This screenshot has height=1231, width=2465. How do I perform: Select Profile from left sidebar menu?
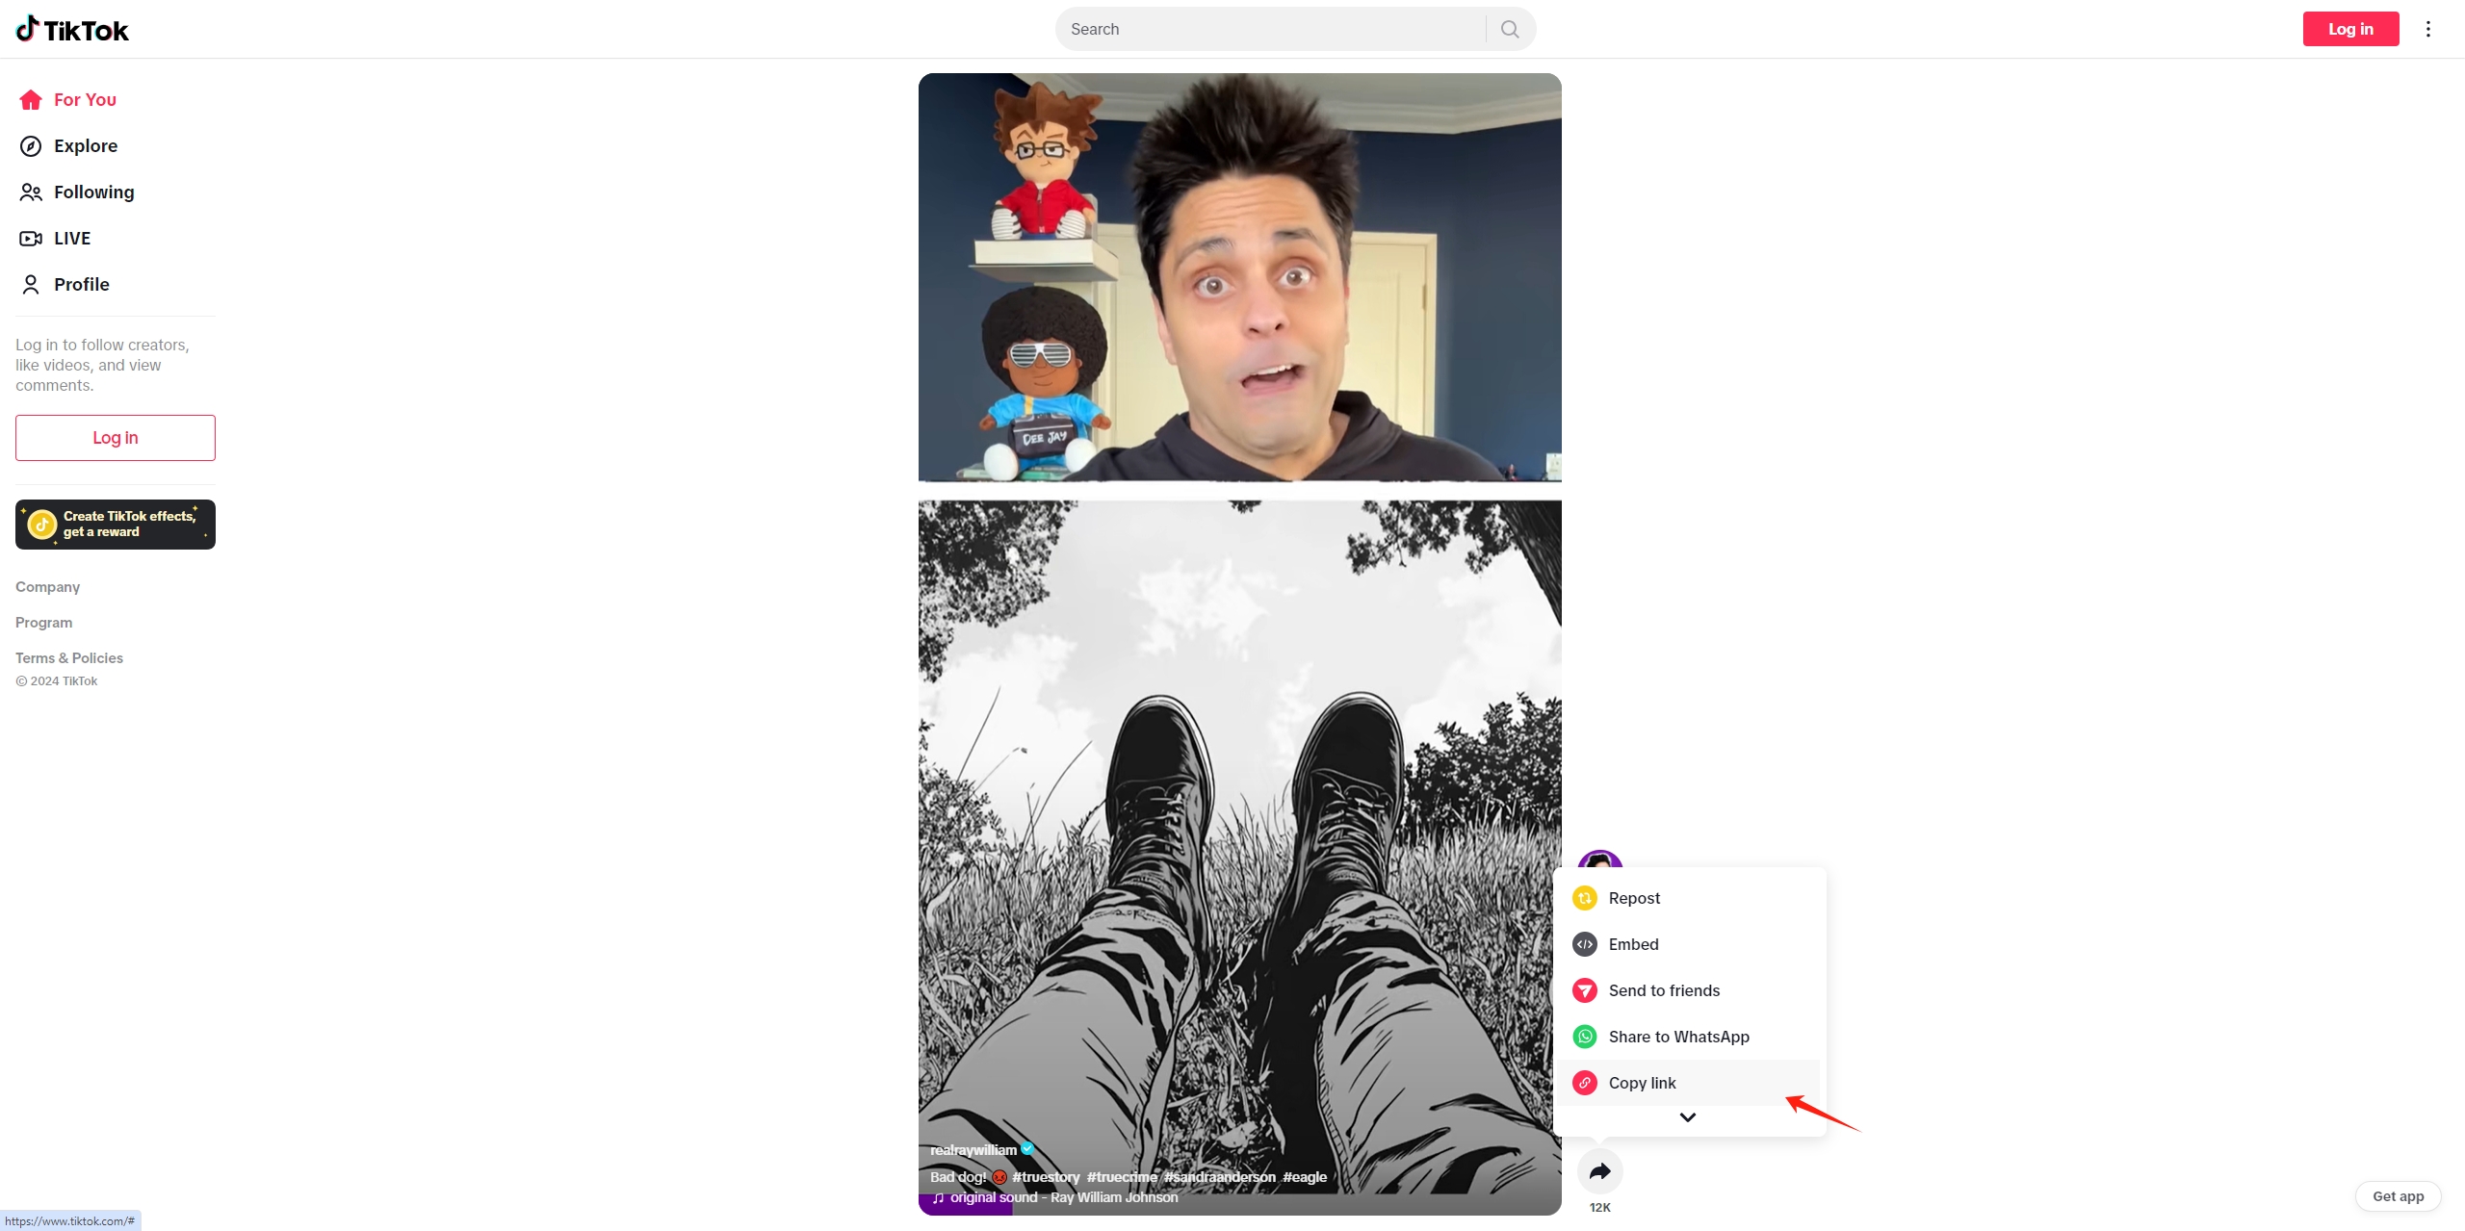click(82, 285)
